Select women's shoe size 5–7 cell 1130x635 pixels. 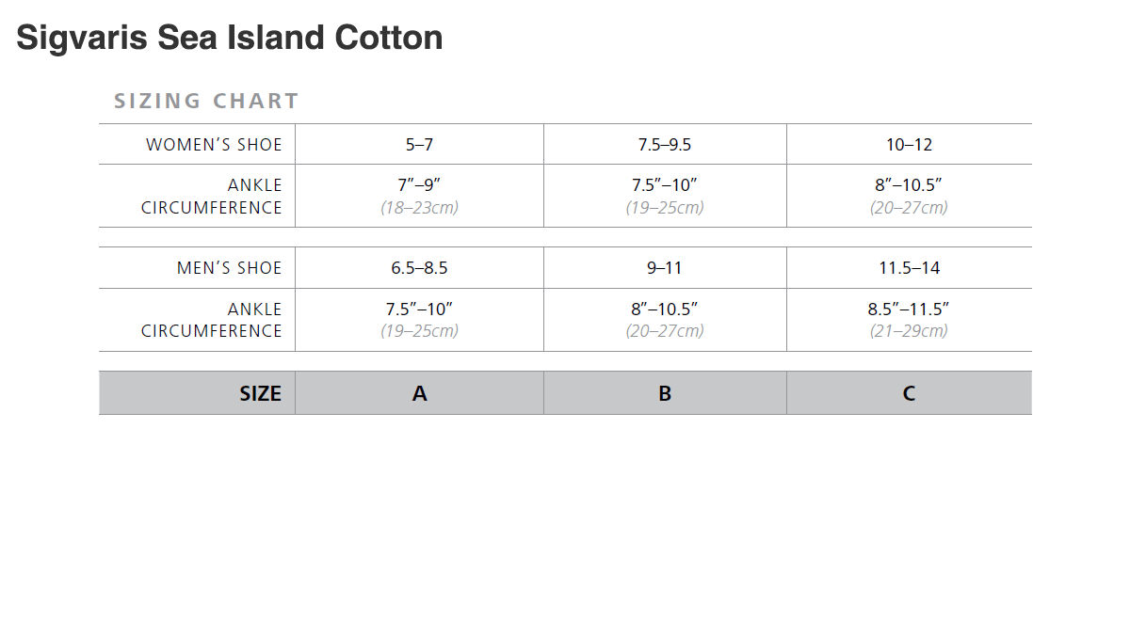pos(419,145)
